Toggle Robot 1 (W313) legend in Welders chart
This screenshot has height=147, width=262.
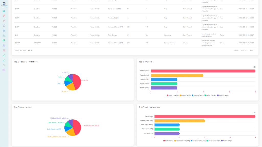[210, 95]
